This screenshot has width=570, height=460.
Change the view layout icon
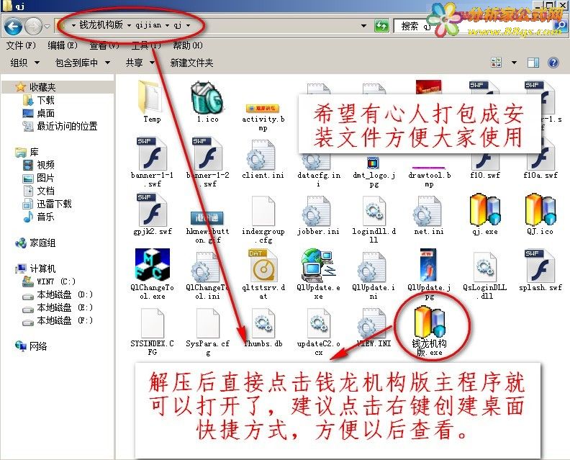point(496,63)
